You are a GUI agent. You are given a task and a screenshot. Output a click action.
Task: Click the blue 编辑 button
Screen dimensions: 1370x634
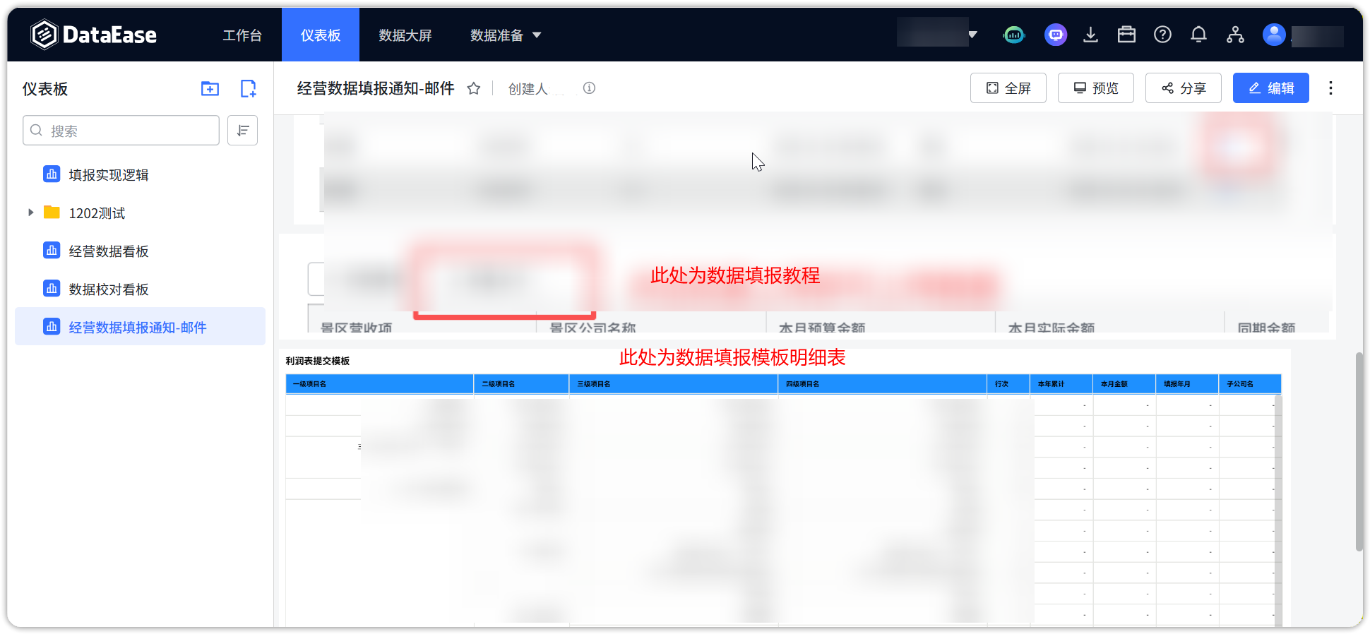coord(1270,88)
